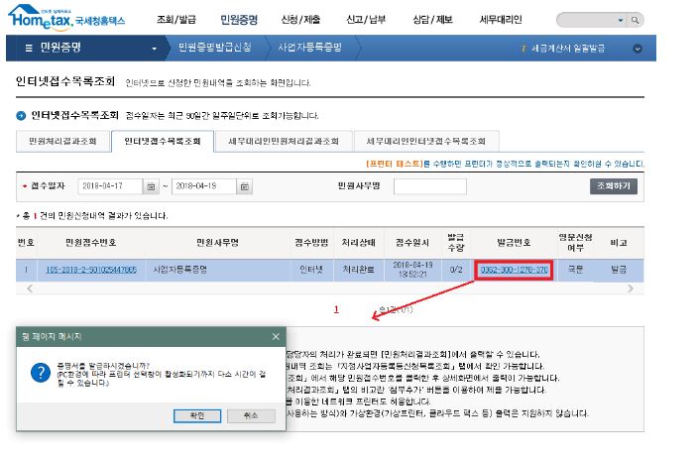Click the 국문 language cell
Image resolution: width=698 pixels, height=459 pixels.
(x=575, y=270)
